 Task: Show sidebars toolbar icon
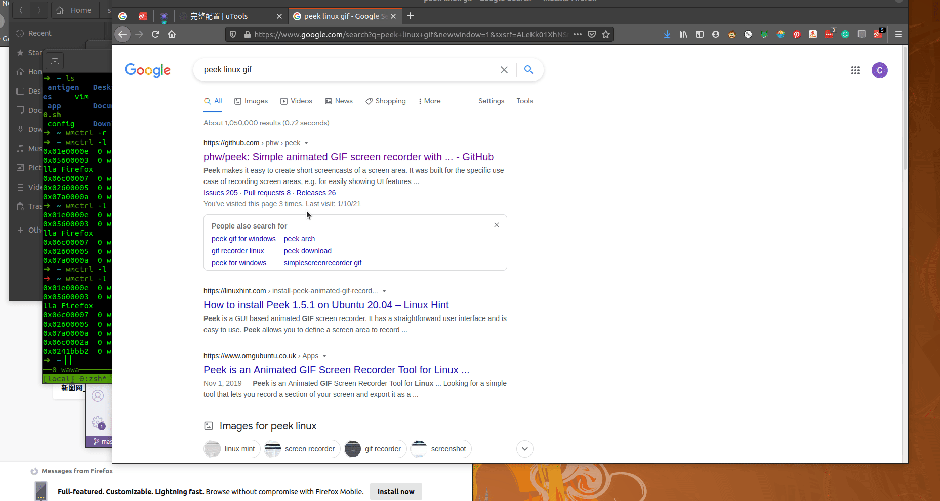700,34
